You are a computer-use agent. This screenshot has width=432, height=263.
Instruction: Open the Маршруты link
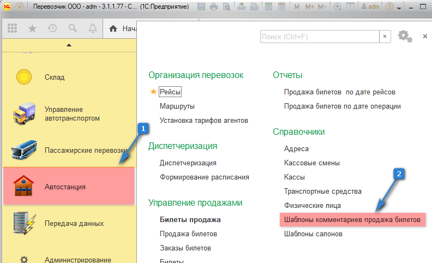tap(177, 106)
